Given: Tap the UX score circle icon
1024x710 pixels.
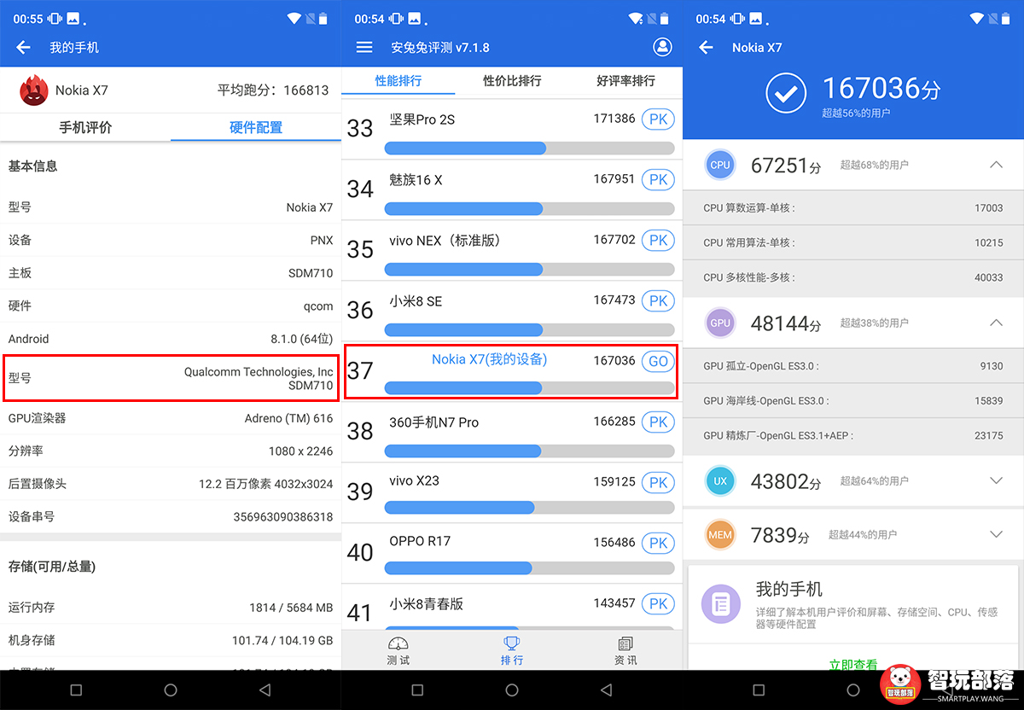Looking at the screenshot, I should (720, 481).
